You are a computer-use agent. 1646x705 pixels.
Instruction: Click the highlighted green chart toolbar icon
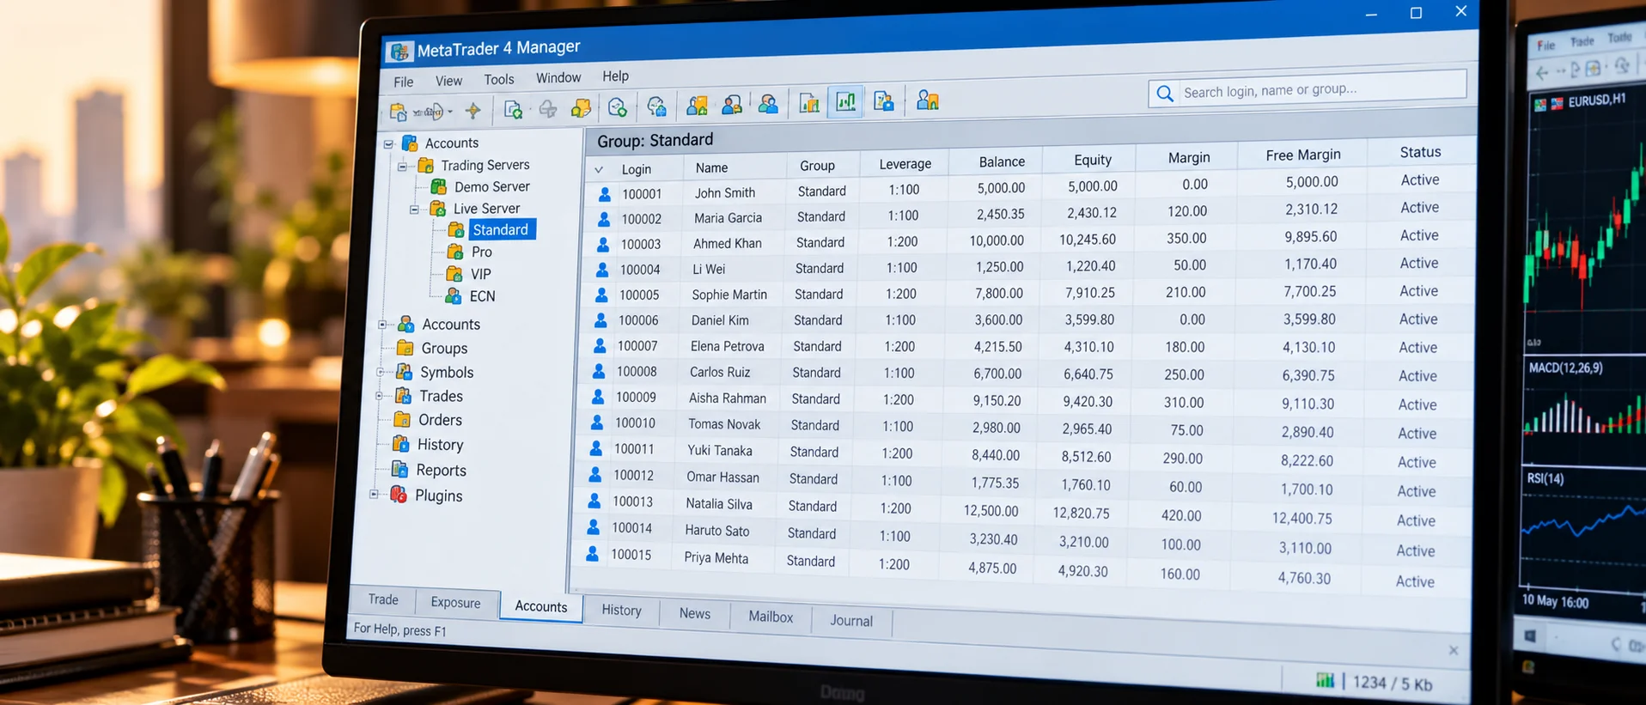[846, 102]
